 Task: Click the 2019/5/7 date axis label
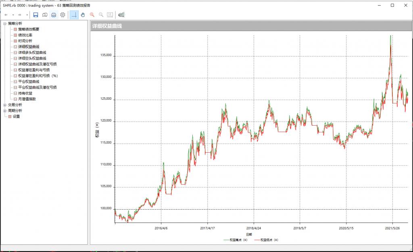[300, 228]
